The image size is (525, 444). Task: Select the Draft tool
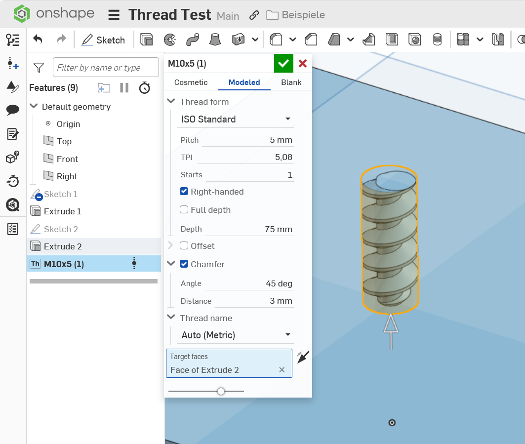pos(334,40)
